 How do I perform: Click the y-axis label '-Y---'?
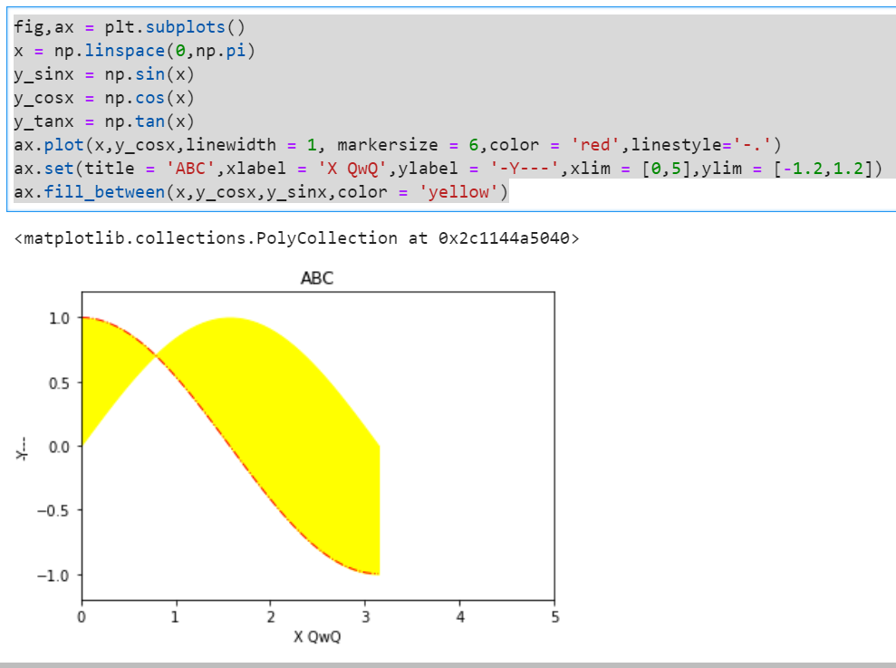(x=21, y=449)
